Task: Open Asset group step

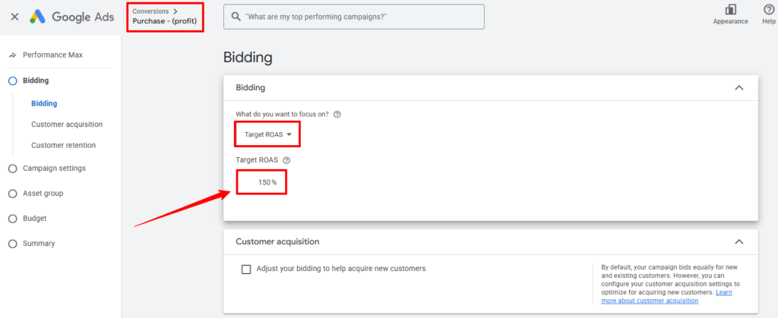Action: coord(43,194)
